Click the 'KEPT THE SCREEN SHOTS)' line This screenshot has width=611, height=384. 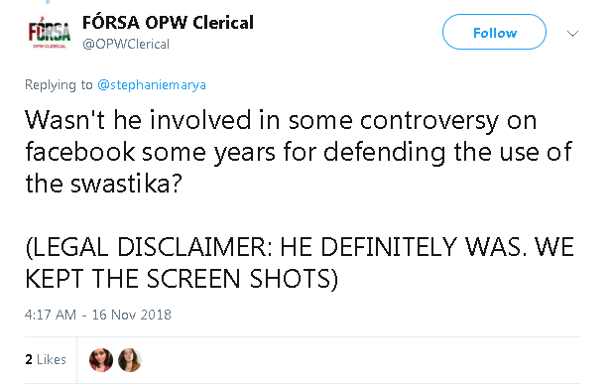(182, 279)
